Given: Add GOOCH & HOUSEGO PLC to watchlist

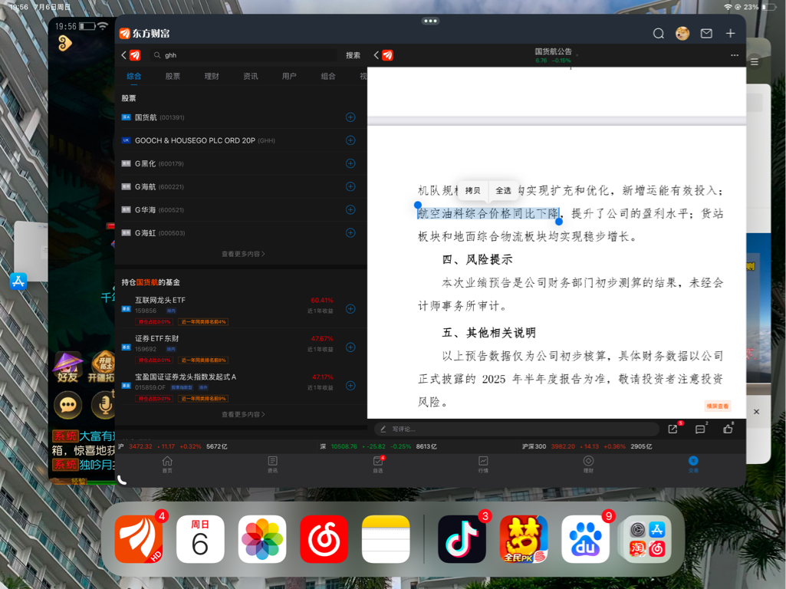Looking at the screenshot, I should coord(350,140).
